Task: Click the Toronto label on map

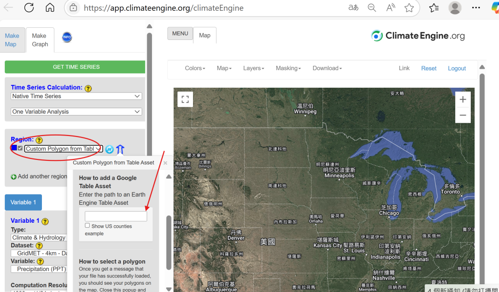Action: (450, 192)
